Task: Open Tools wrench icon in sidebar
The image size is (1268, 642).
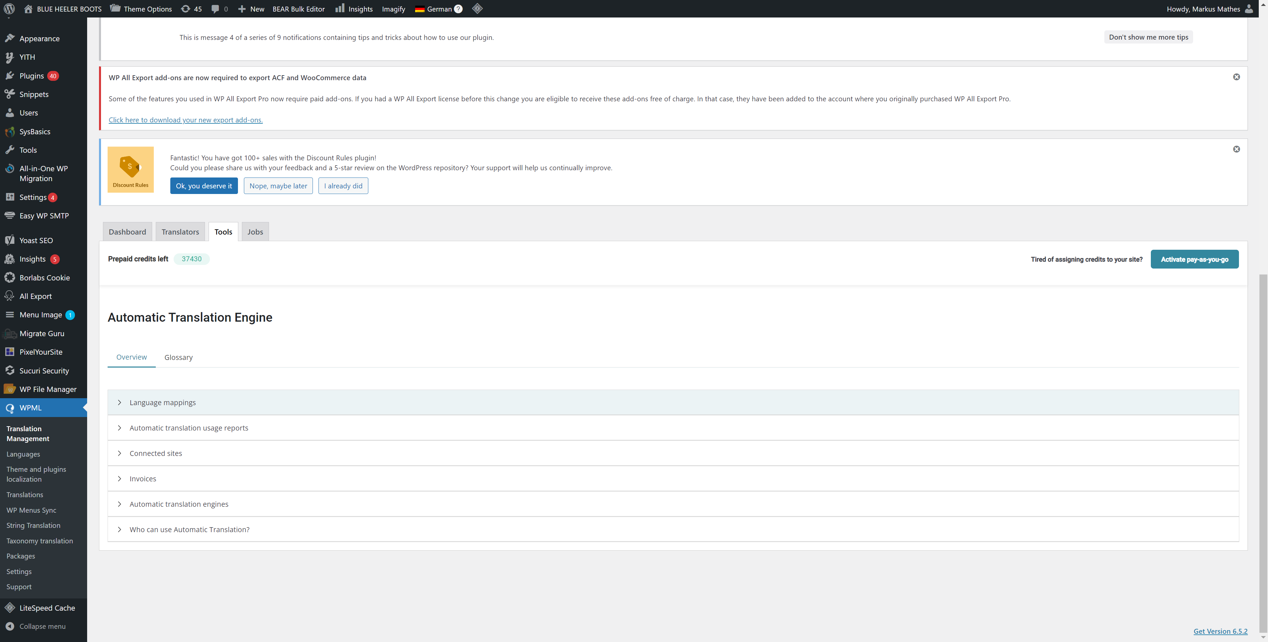Action: tap(10, 150)
